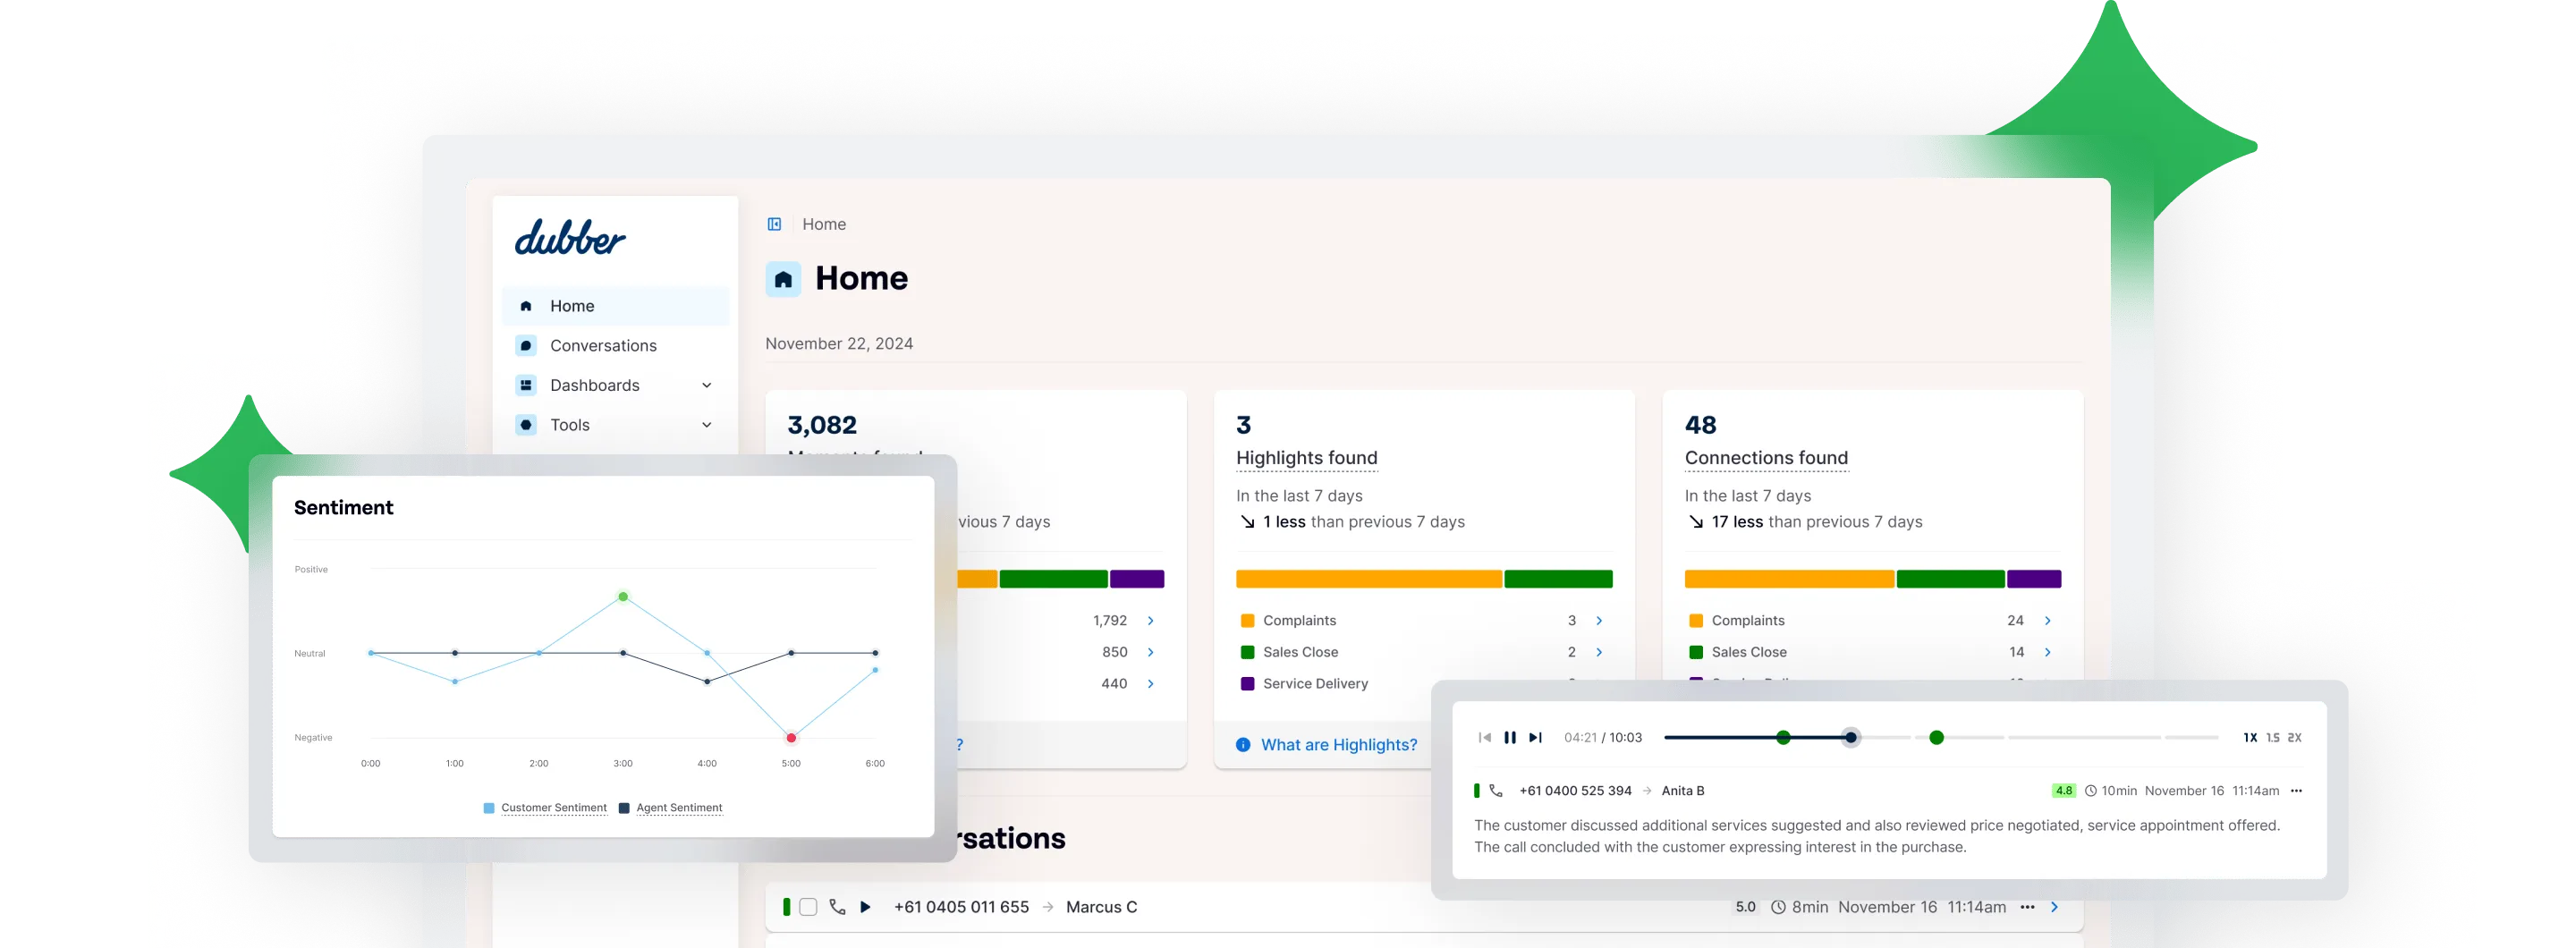Click +61 0400 525 394 phone number
This screenshot has height=948, width=2576.
coord(1575,791)
